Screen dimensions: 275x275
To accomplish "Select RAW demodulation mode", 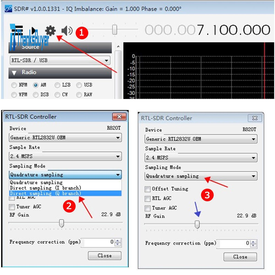I will [x=79, y=95].
